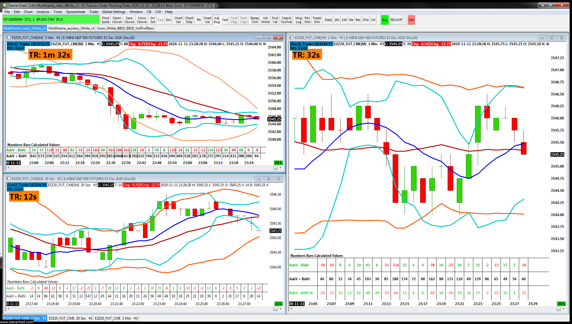Toggle Chart Val values mode
Viewport: 572px width, 324px height.
pos(207,20)
